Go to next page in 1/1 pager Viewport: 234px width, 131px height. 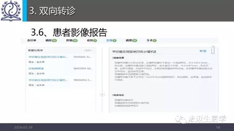[x=91, y=50]
